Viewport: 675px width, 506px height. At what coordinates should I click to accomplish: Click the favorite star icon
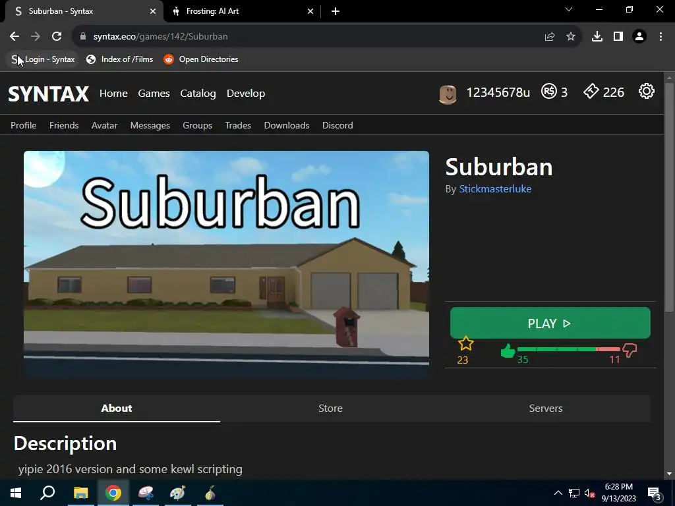(x=466, y=343)
